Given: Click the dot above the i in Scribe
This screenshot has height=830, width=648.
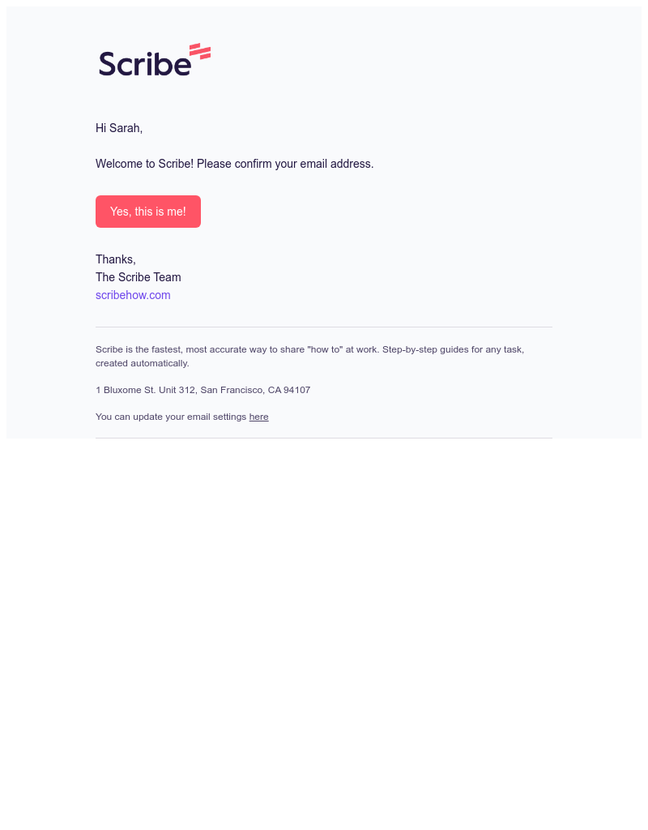Looking at the screenshot, I should click(150, 54).
